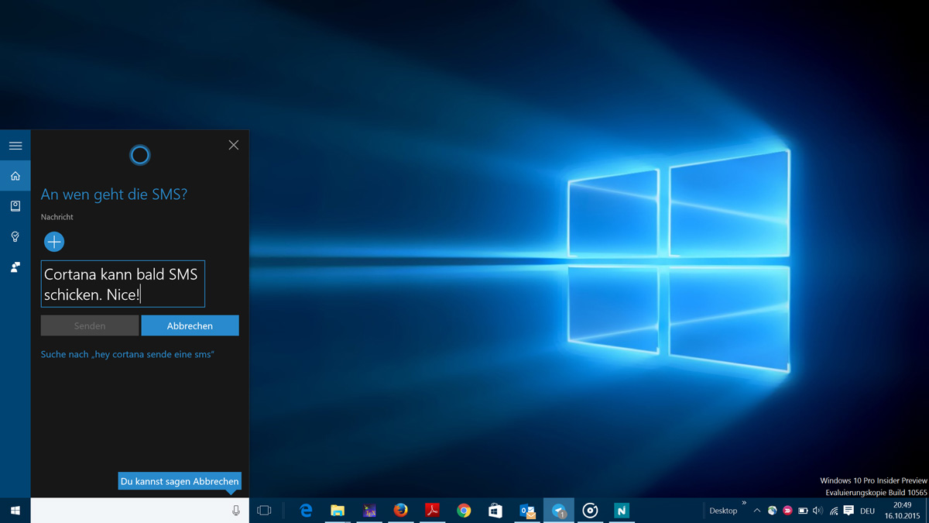This screenshot has width=929, height=523.
Task: Add a recipient with the plus button
Action: coord(54,242)
